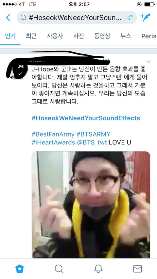Expand the tweet options chevron

[x=148, y=62]
